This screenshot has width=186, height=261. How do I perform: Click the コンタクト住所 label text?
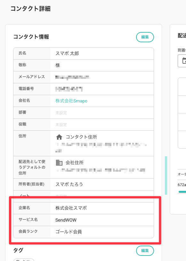(x=81, y=137)
